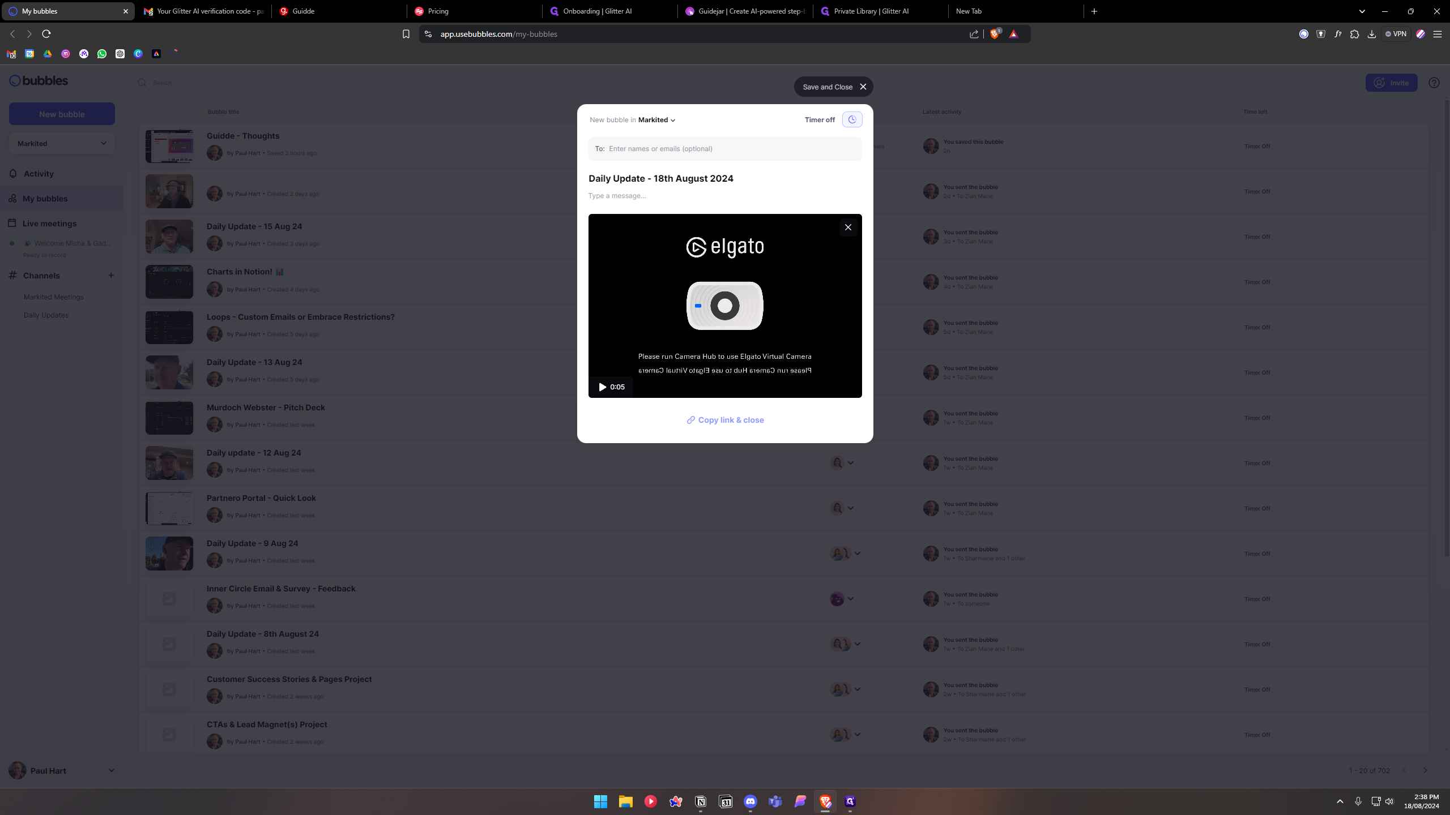Click the share page icon in address bar
The width and height of the screenshot is (1450, 815).
tap(974, 34)
